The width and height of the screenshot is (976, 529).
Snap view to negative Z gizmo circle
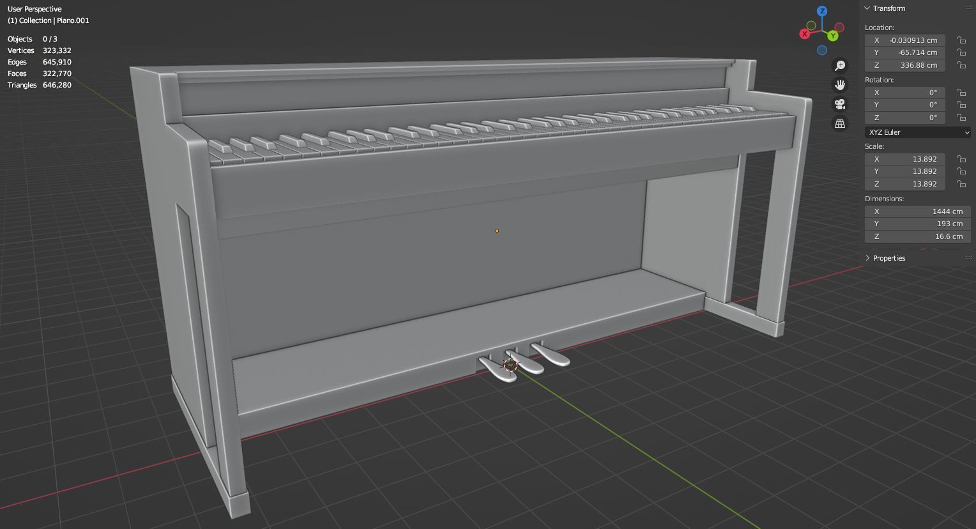[822, 50]
